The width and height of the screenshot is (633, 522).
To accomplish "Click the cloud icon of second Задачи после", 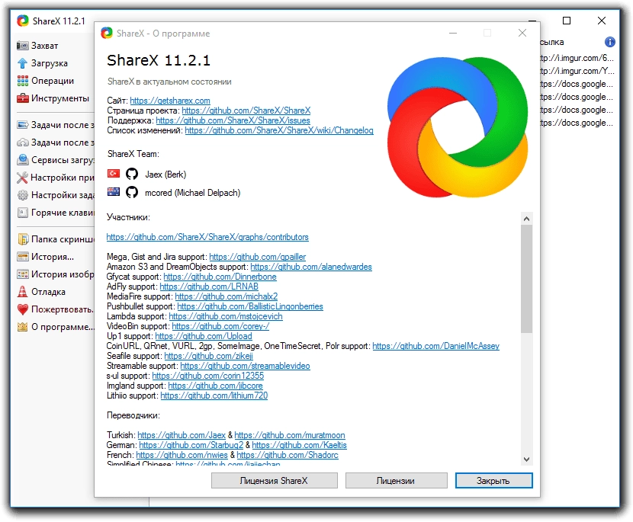I will pos(23,143).
